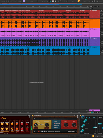The height and width of the screenshot is (138, 103).
Task: Toggle the Lofi device activator
Action: [80, 115]
